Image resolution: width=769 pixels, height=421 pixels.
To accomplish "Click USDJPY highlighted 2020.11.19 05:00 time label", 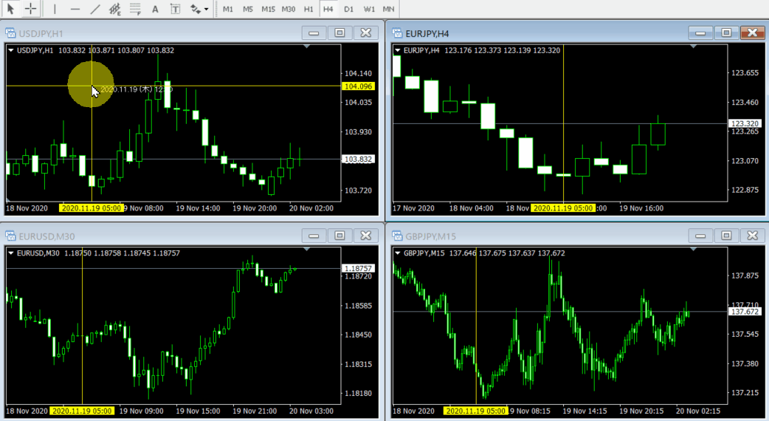I will (x=92, y=208).
